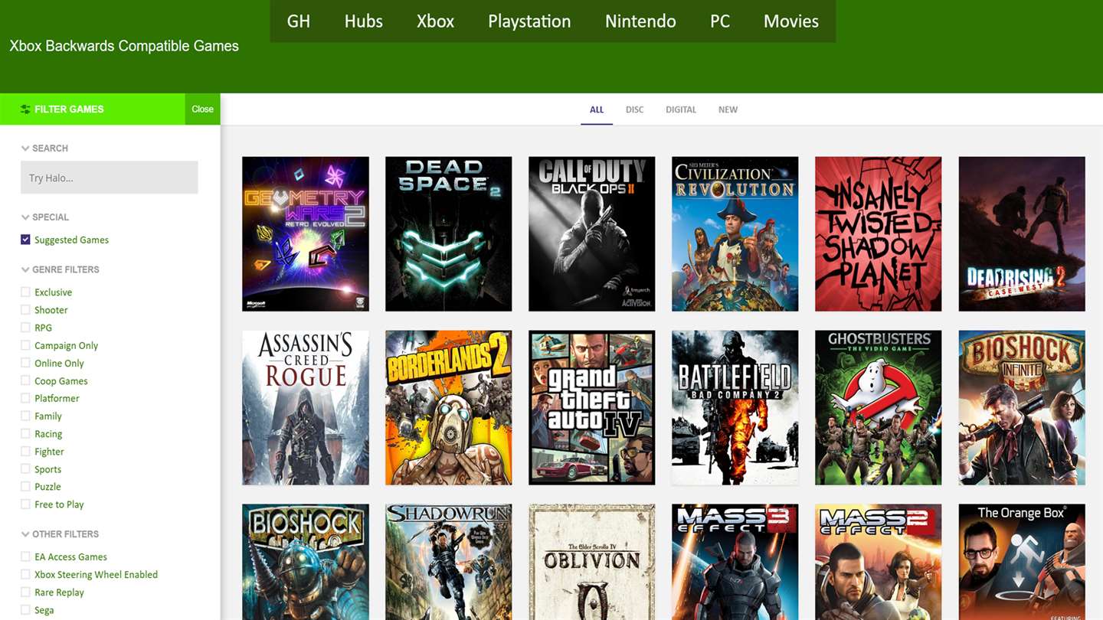This screenshot has height=620, width=1103.
Task: Open the PC menu item
Action: 720,21
